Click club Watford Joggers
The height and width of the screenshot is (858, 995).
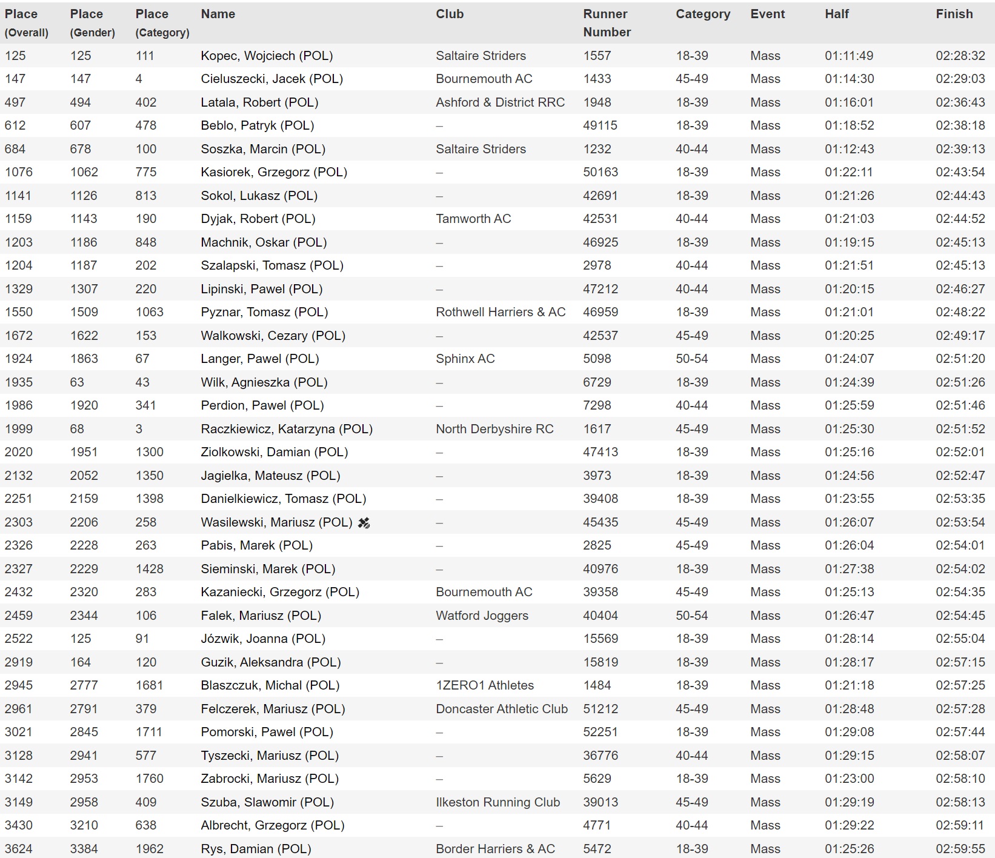[482, 616]
